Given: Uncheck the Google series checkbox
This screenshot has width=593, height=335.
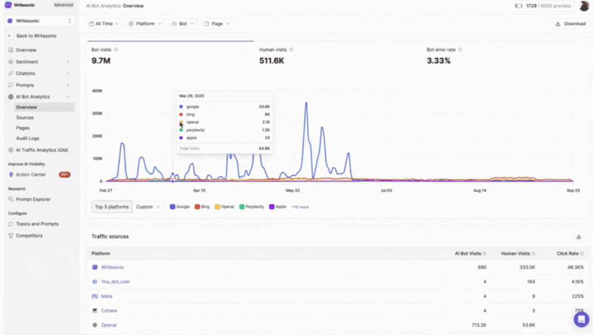Looking at the screenshot, I should 173,207.
